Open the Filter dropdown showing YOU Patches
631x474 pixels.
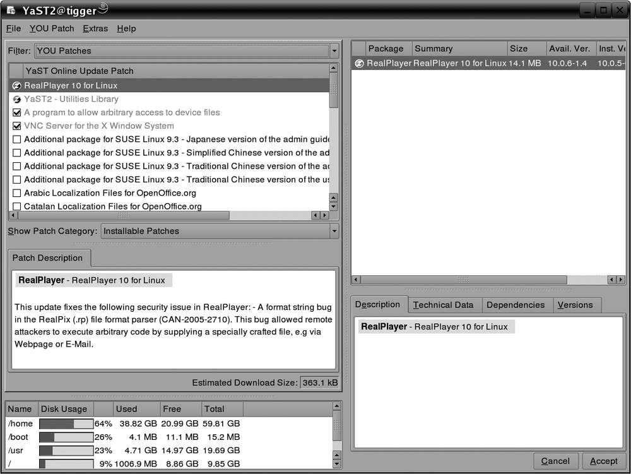[x=335, y=51]
